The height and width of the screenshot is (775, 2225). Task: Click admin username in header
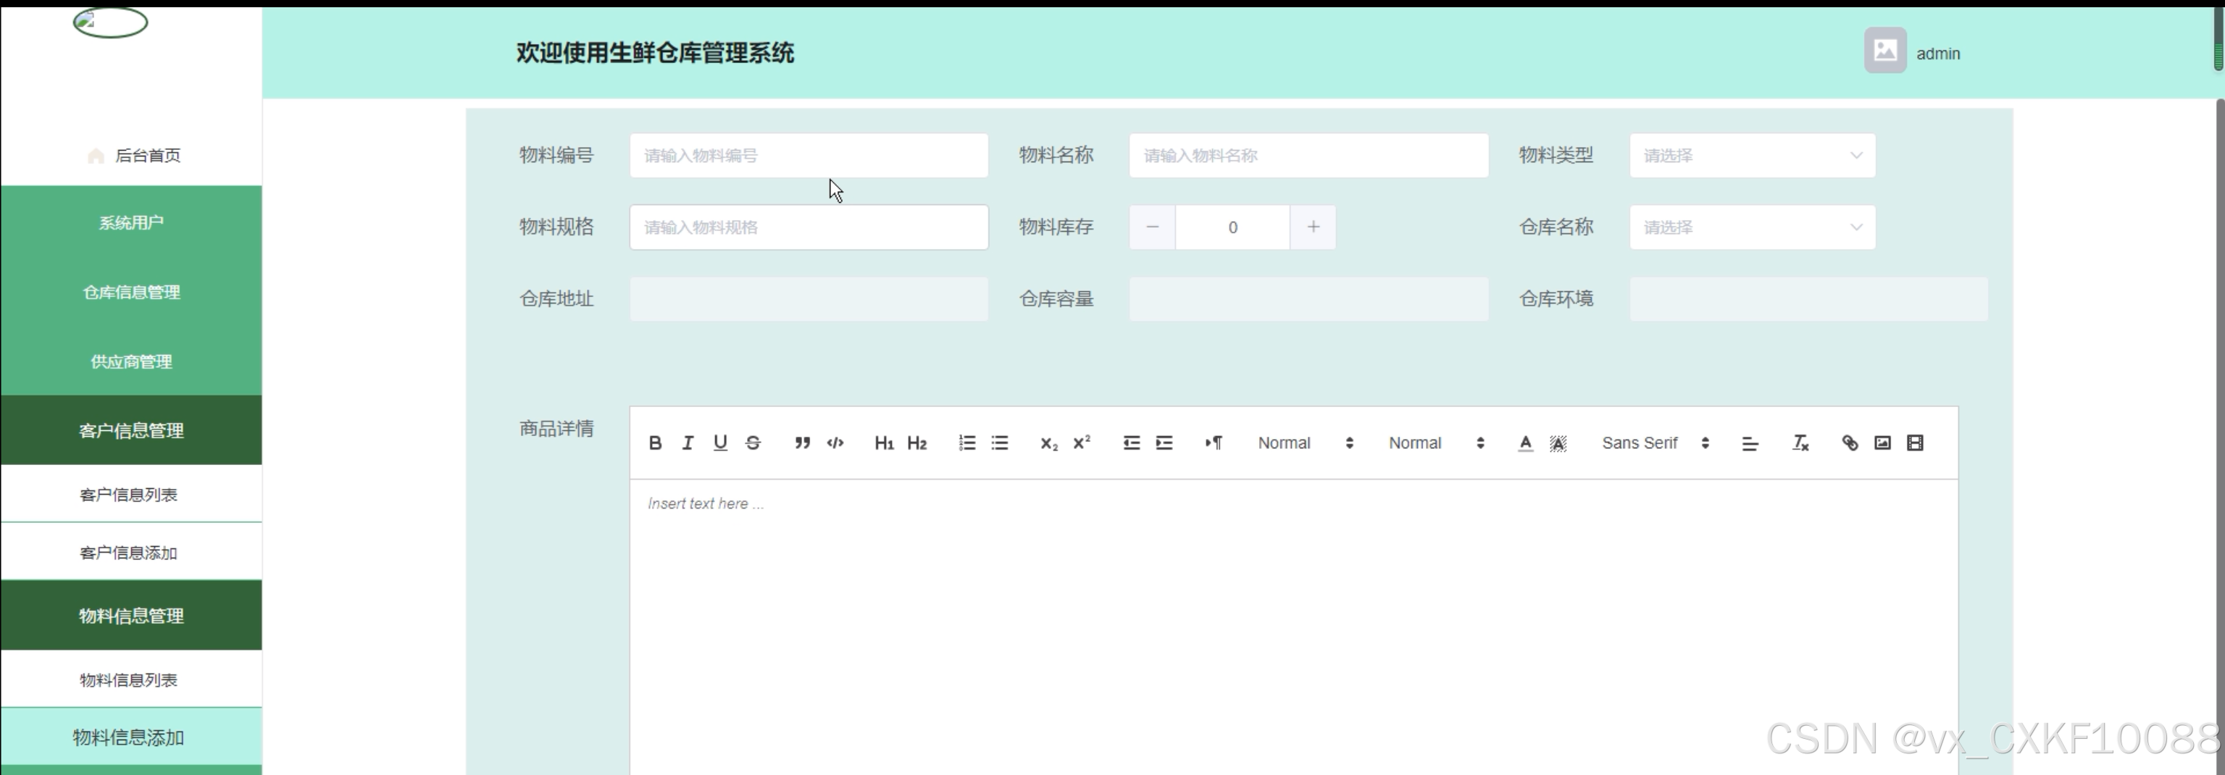tap(1937, 54)
